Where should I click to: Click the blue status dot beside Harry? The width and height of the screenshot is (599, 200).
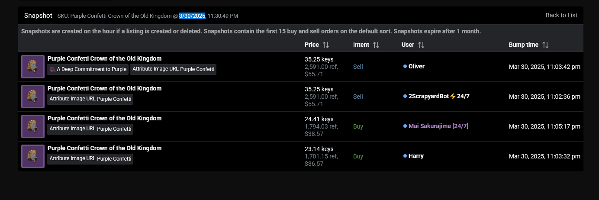tap(405, 156)
